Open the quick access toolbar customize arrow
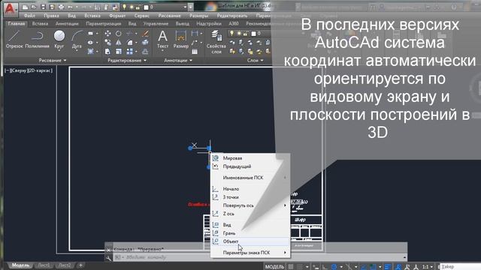 pos(191,7)
